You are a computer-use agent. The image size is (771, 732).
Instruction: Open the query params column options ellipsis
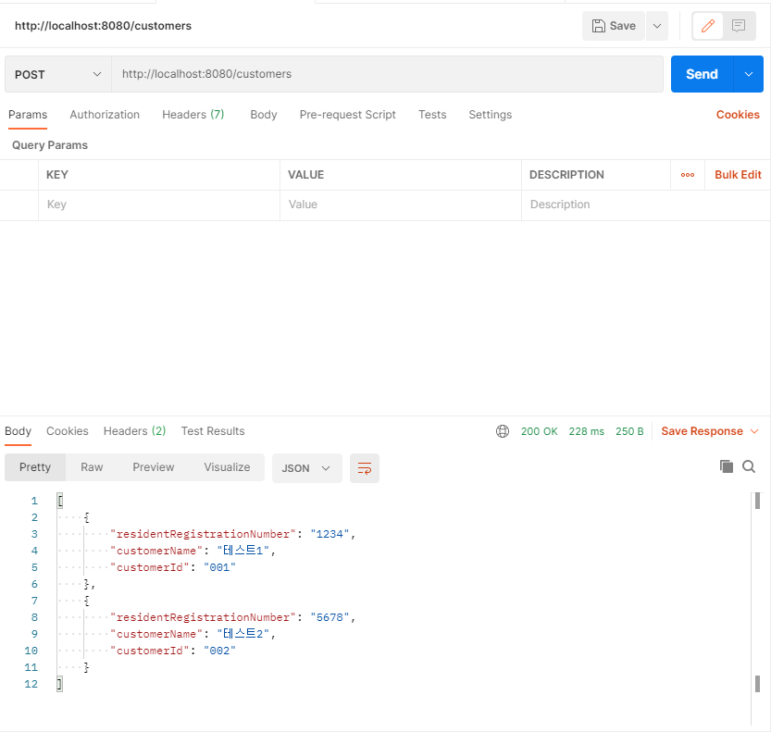pos(688,175)
